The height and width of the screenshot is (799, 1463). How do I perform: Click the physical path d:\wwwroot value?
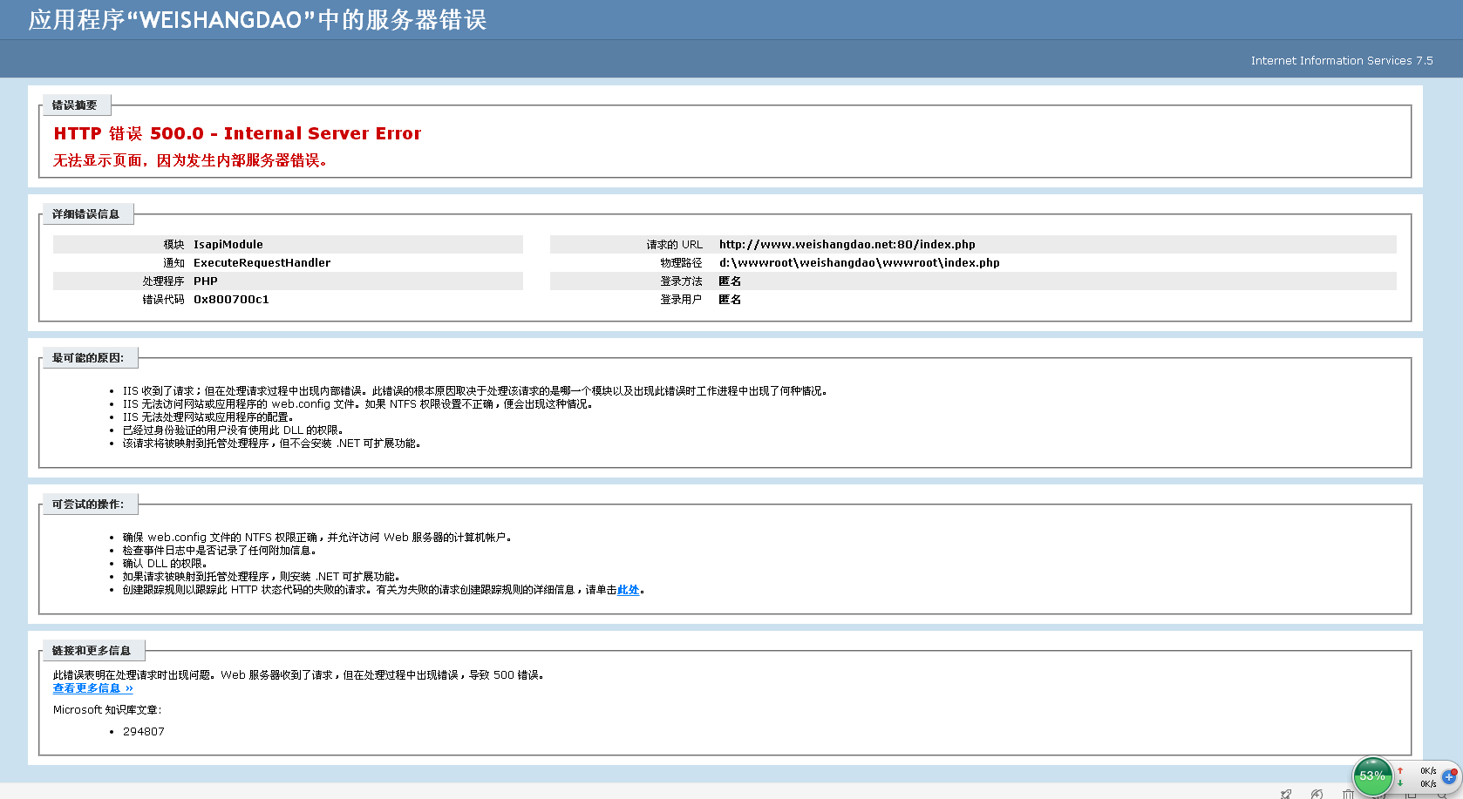coord(859,263)
